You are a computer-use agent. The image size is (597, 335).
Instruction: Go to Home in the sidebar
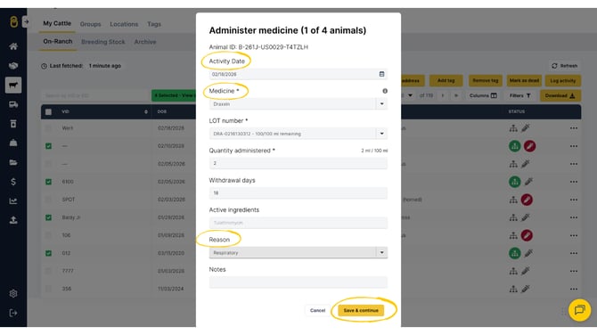tap(13, 46)
